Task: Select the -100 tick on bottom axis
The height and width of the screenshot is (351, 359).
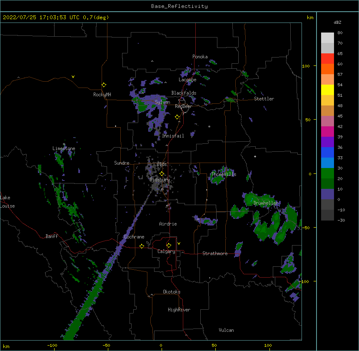Action: click(52, 345)
